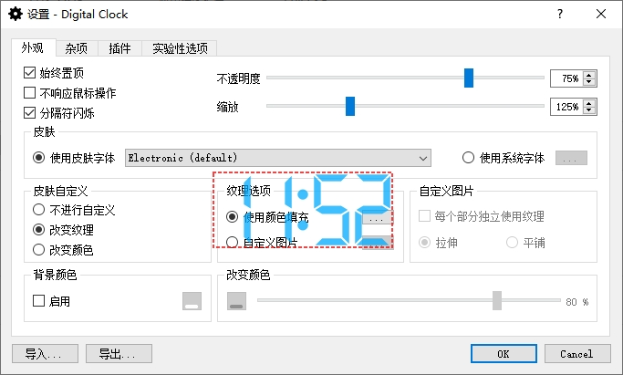Click the OK button
The image size is (623, 375).
(x=504, y=353)
